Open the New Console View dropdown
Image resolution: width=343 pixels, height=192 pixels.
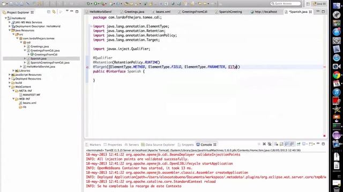coord(311,144)
